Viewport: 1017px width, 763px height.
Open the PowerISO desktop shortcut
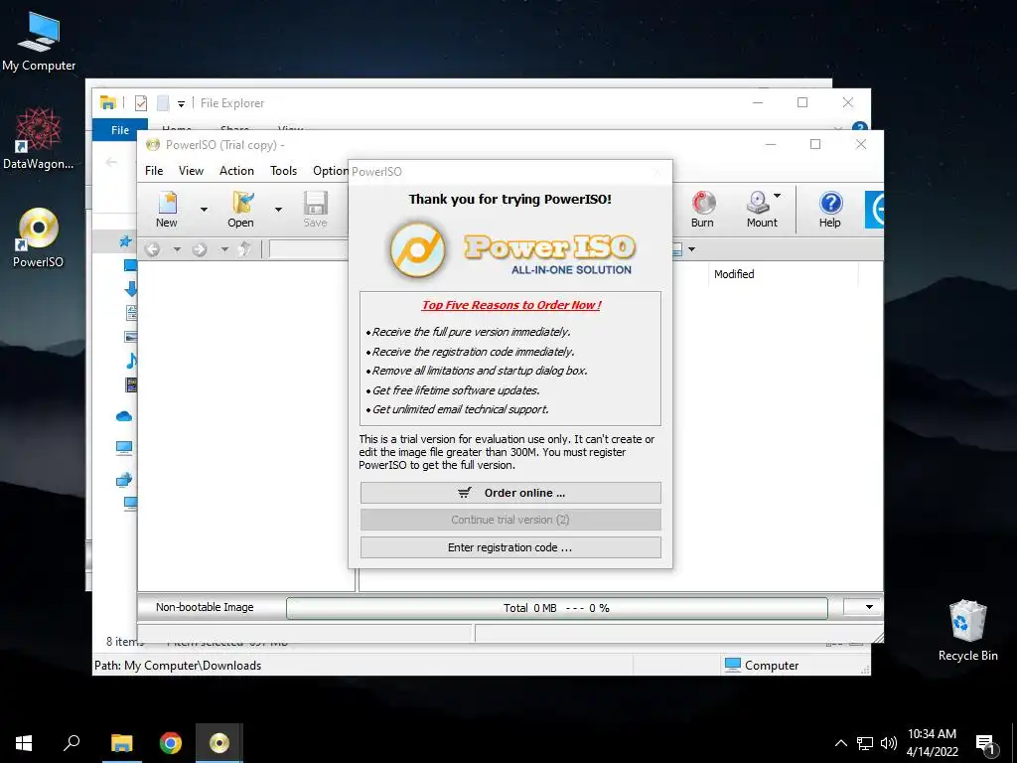pyautogui.click(x=39, y=237)
